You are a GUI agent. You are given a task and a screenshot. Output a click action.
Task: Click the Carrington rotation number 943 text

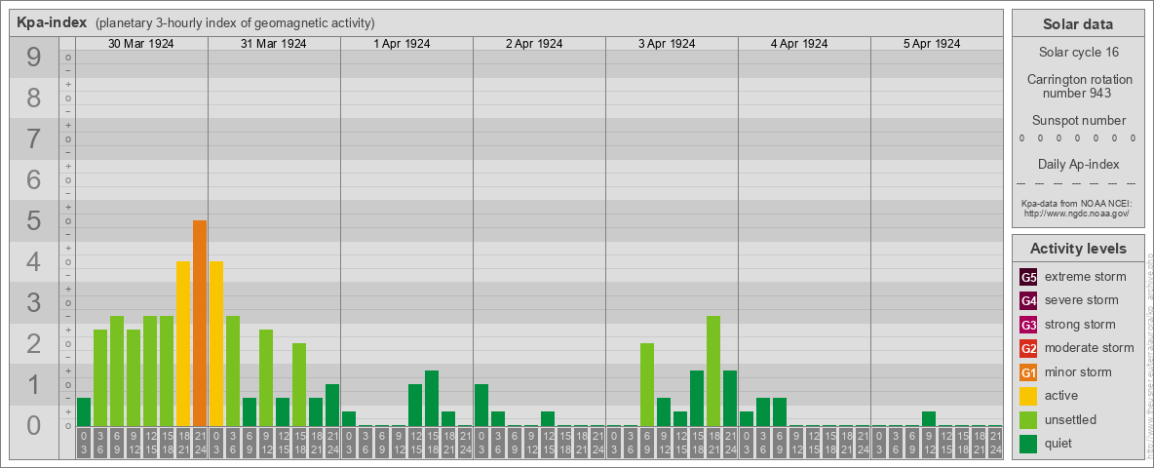pyautogui.click(x=1078, y=86)
